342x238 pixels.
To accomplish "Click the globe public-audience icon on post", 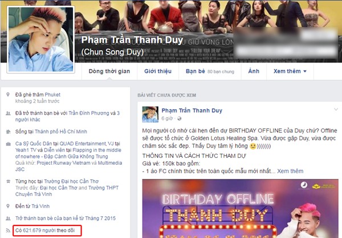I will 180,119.
